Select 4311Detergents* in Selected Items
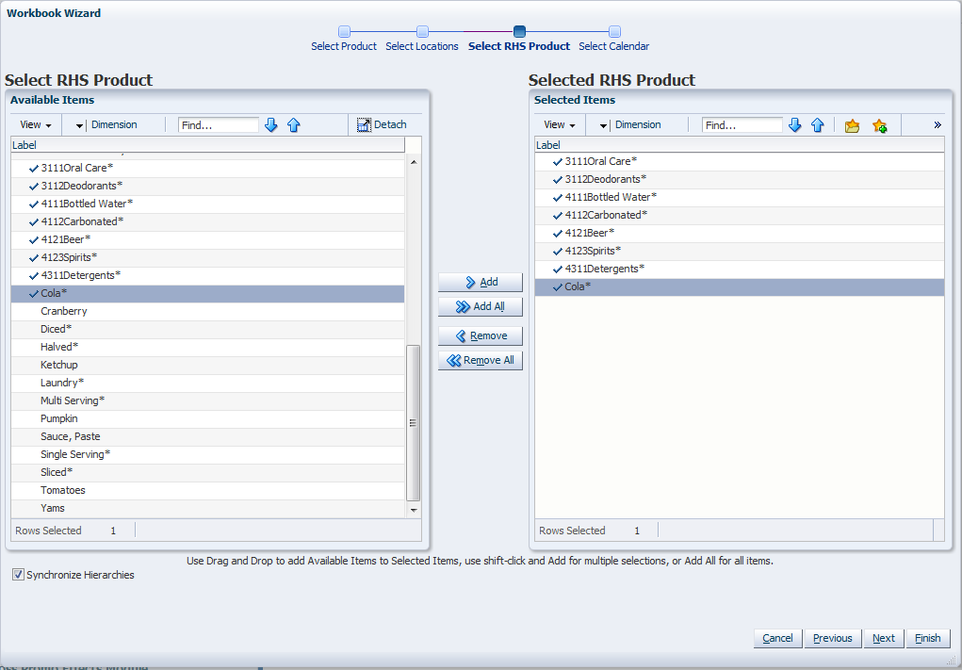962x670 pixels. pyautogui.click(x=740, y=269)
